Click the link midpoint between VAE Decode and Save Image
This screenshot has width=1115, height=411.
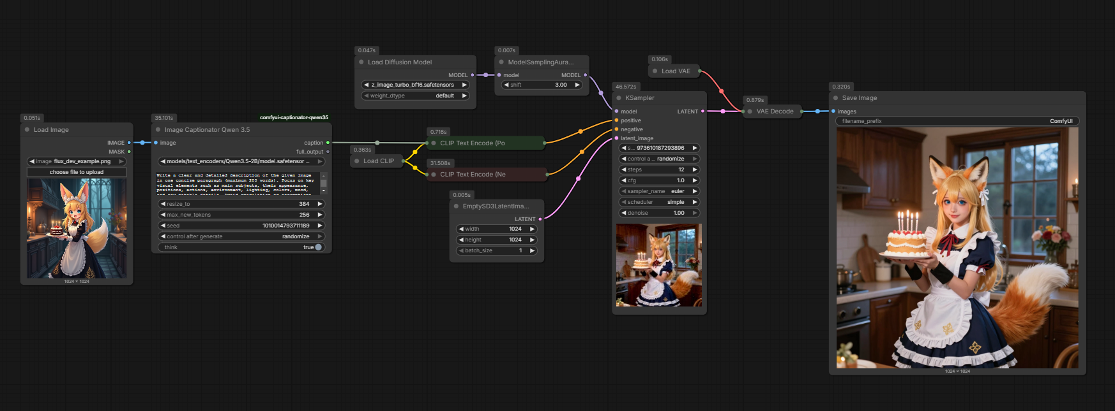(x=817, y=112)
